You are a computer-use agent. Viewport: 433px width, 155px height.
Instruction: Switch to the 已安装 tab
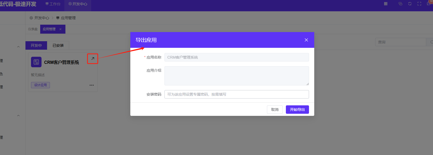58,45
